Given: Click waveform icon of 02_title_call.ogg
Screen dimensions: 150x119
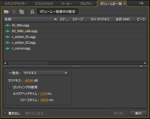Looking at the screenshot, I should (x=8, y=31).
